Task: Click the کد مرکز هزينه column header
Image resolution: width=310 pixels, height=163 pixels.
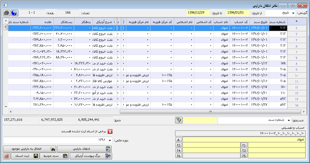Action: [162, 22]
